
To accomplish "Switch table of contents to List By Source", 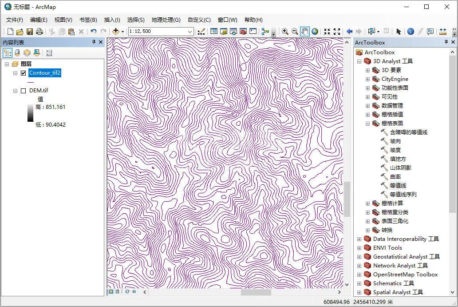I will pyautogui.click(x=17, y=53).
